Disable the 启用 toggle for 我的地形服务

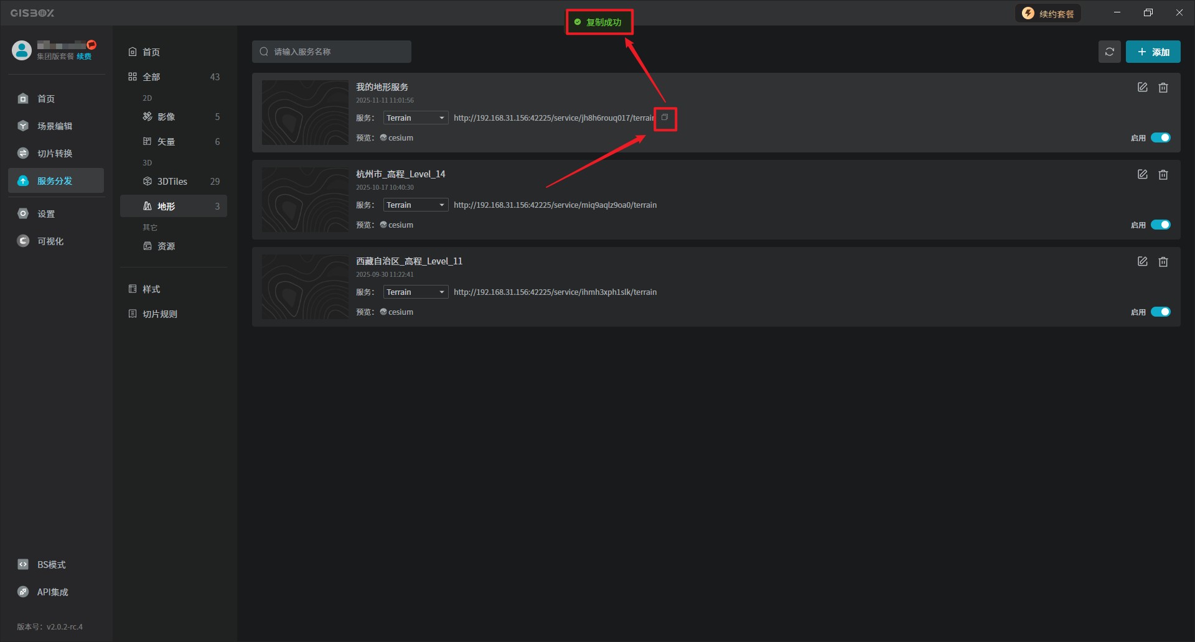pos(1160,138)
